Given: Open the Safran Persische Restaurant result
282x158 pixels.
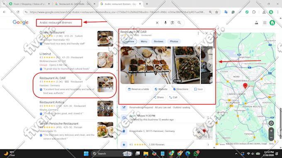Looking at the screenshot, I should point(59,123).
